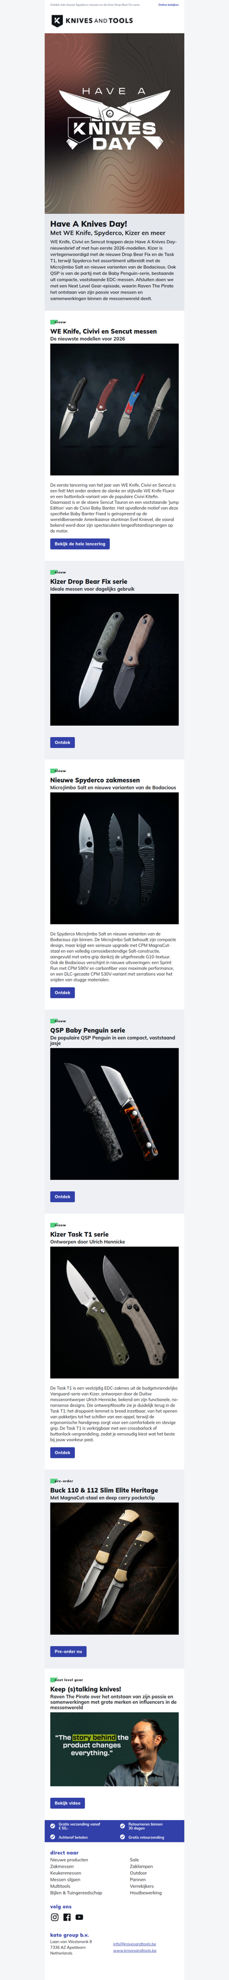Click Ontdek under Kizer Drop Bear Fix serie

coord(62,742)
